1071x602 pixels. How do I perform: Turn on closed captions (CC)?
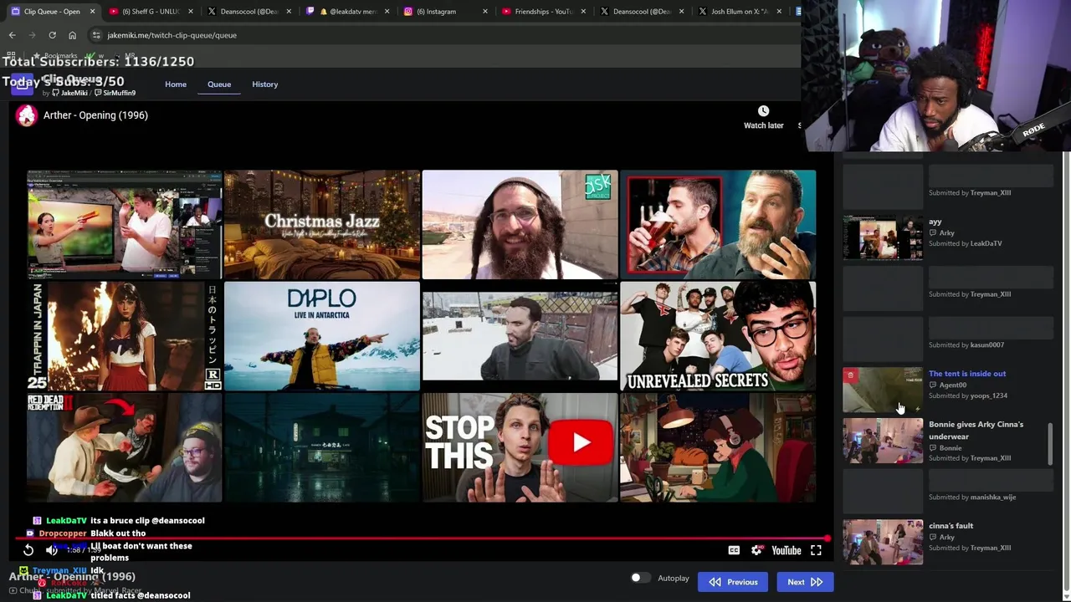pyautogui.click(x=734, y=550)
